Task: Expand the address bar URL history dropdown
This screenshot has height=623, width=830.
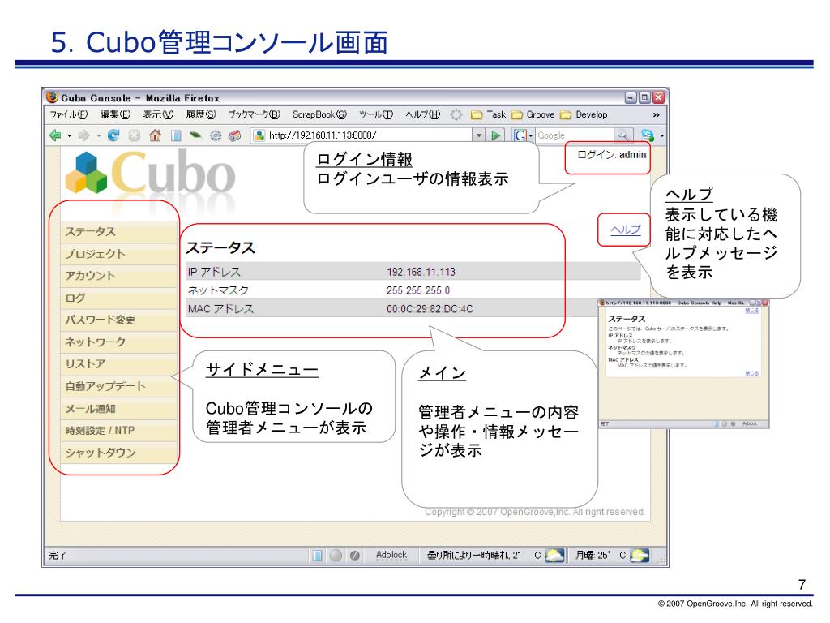Action: click(478, 135)
